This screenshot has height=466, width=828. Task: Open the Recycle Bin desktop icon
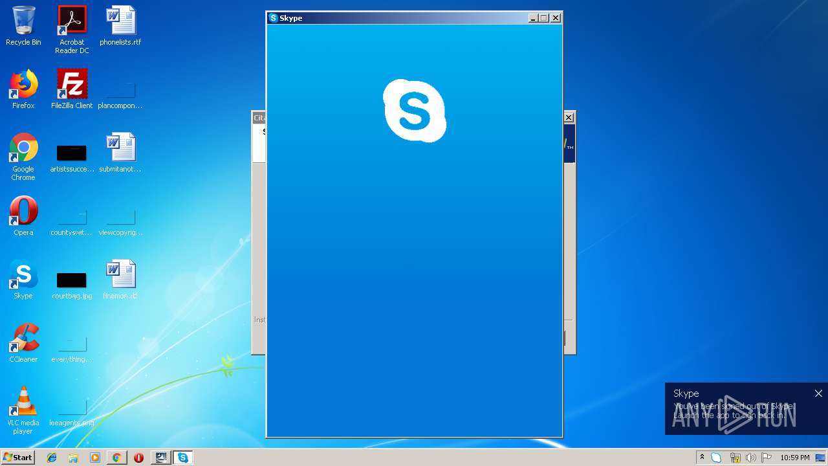click(x=23, y=26)
